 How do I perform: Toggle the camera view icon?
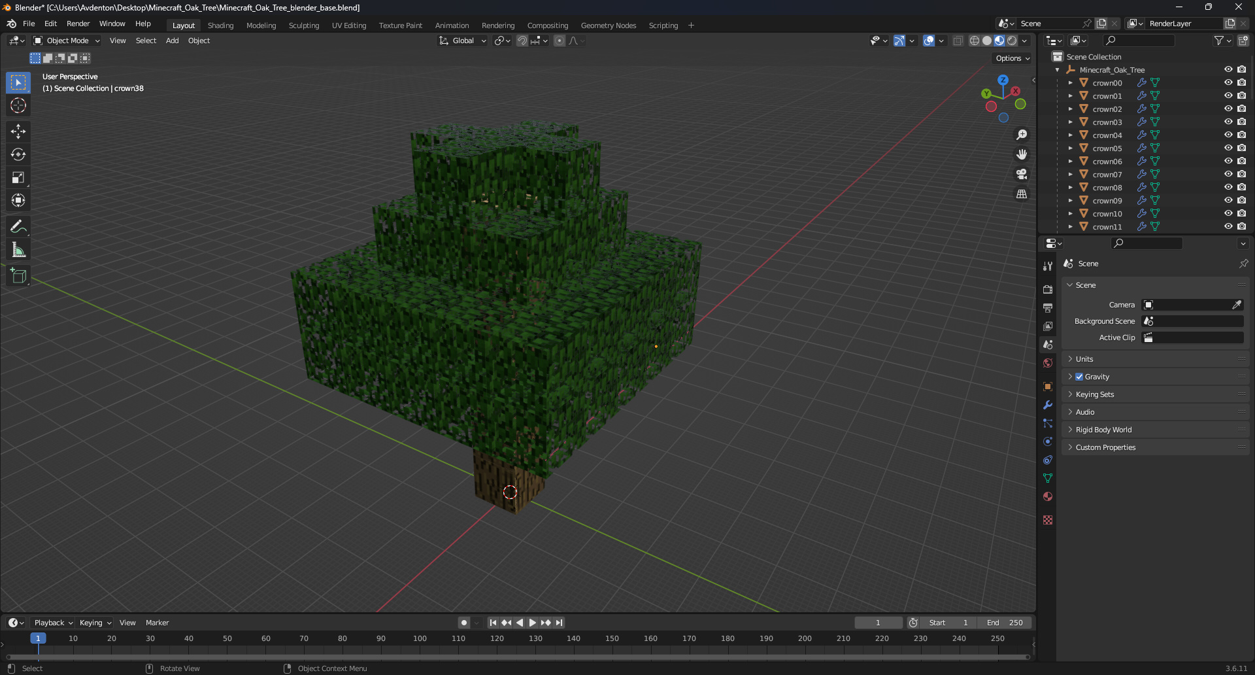(1022, 174)
